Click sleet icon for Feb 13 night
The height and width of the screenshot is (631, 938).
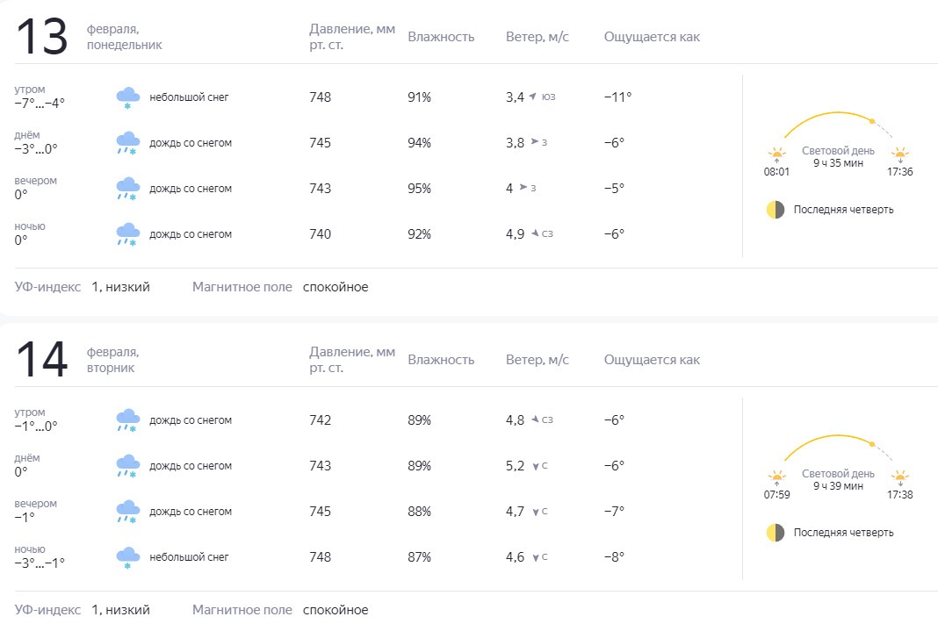(x=128, y=234)
